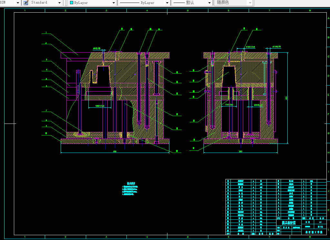Open the 随颜色 plot style dropdown

[x=250, y=3]
